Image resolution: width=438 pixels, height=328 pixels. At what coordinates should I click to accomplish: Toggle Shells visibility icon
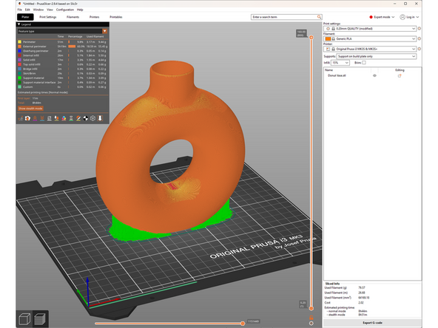(93, 118)
